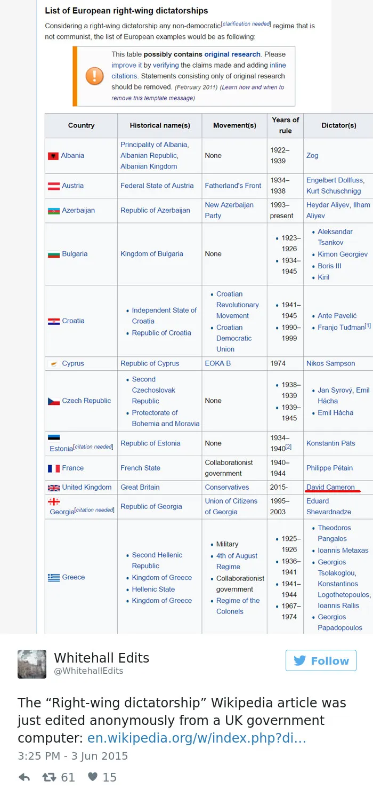Screen dimensions: 373x797
Task: Open the Conservatives movement link
Action: 227,488
